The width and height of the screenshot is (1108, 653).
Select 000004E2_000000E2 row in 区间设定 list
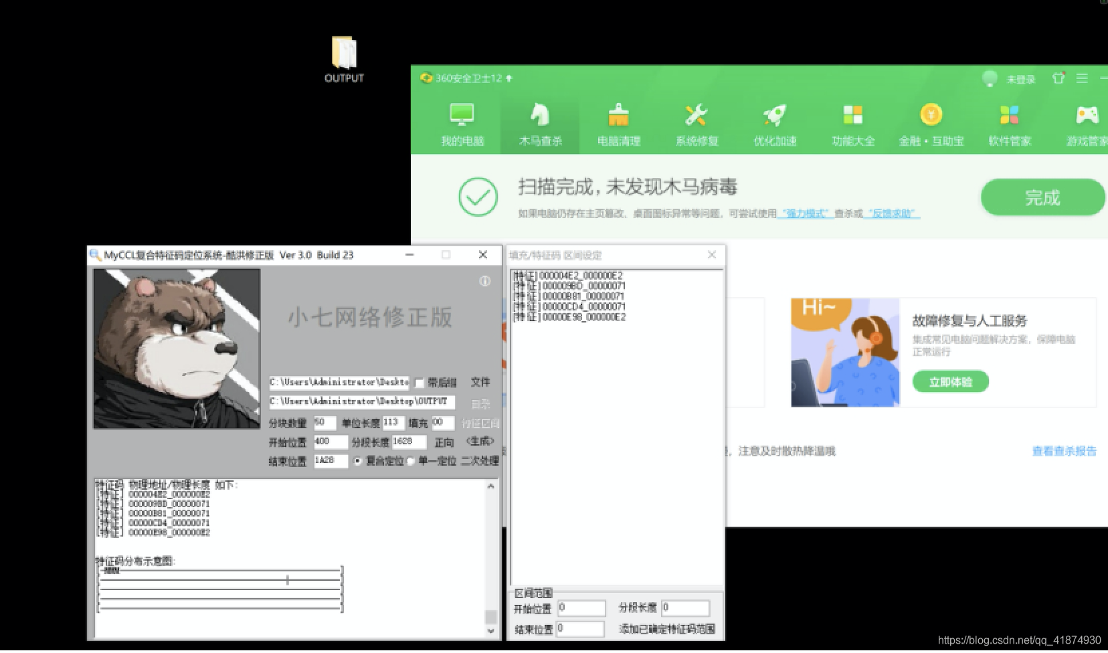pyautogui.click(x=568, y=276)
